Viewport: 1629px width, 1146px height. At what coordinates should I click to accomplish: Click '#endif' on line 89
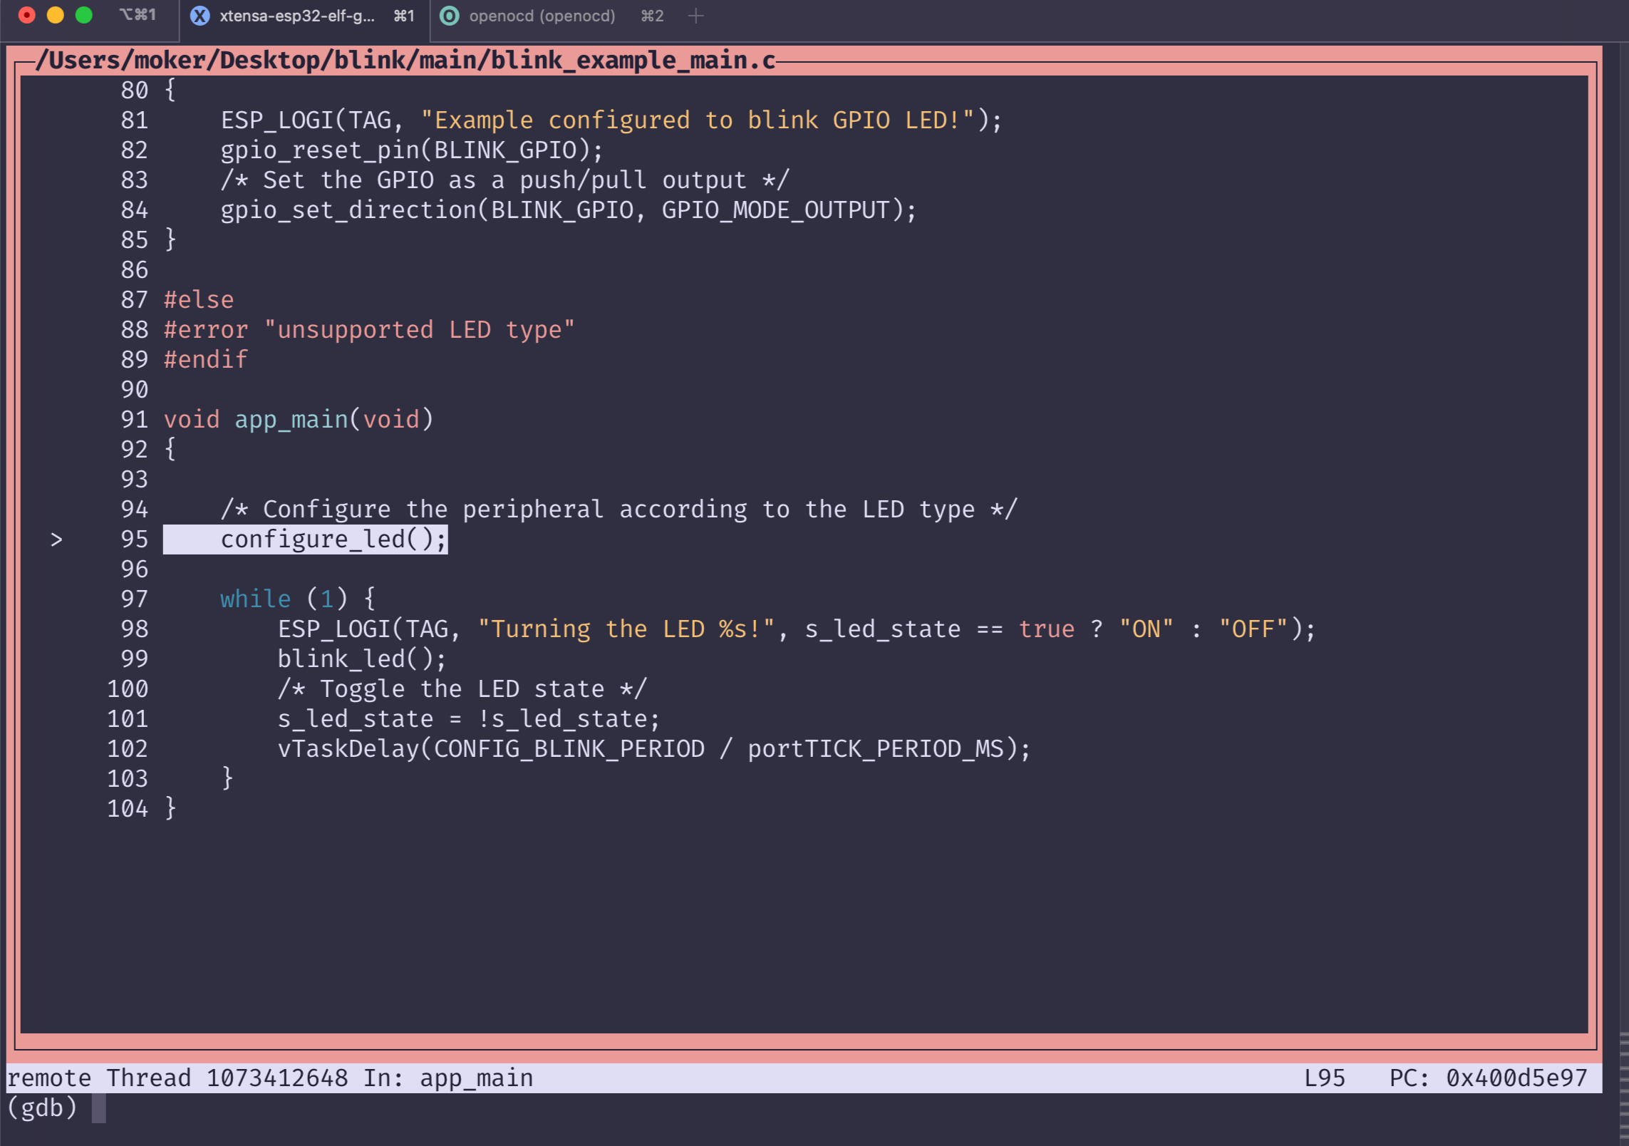206,360
